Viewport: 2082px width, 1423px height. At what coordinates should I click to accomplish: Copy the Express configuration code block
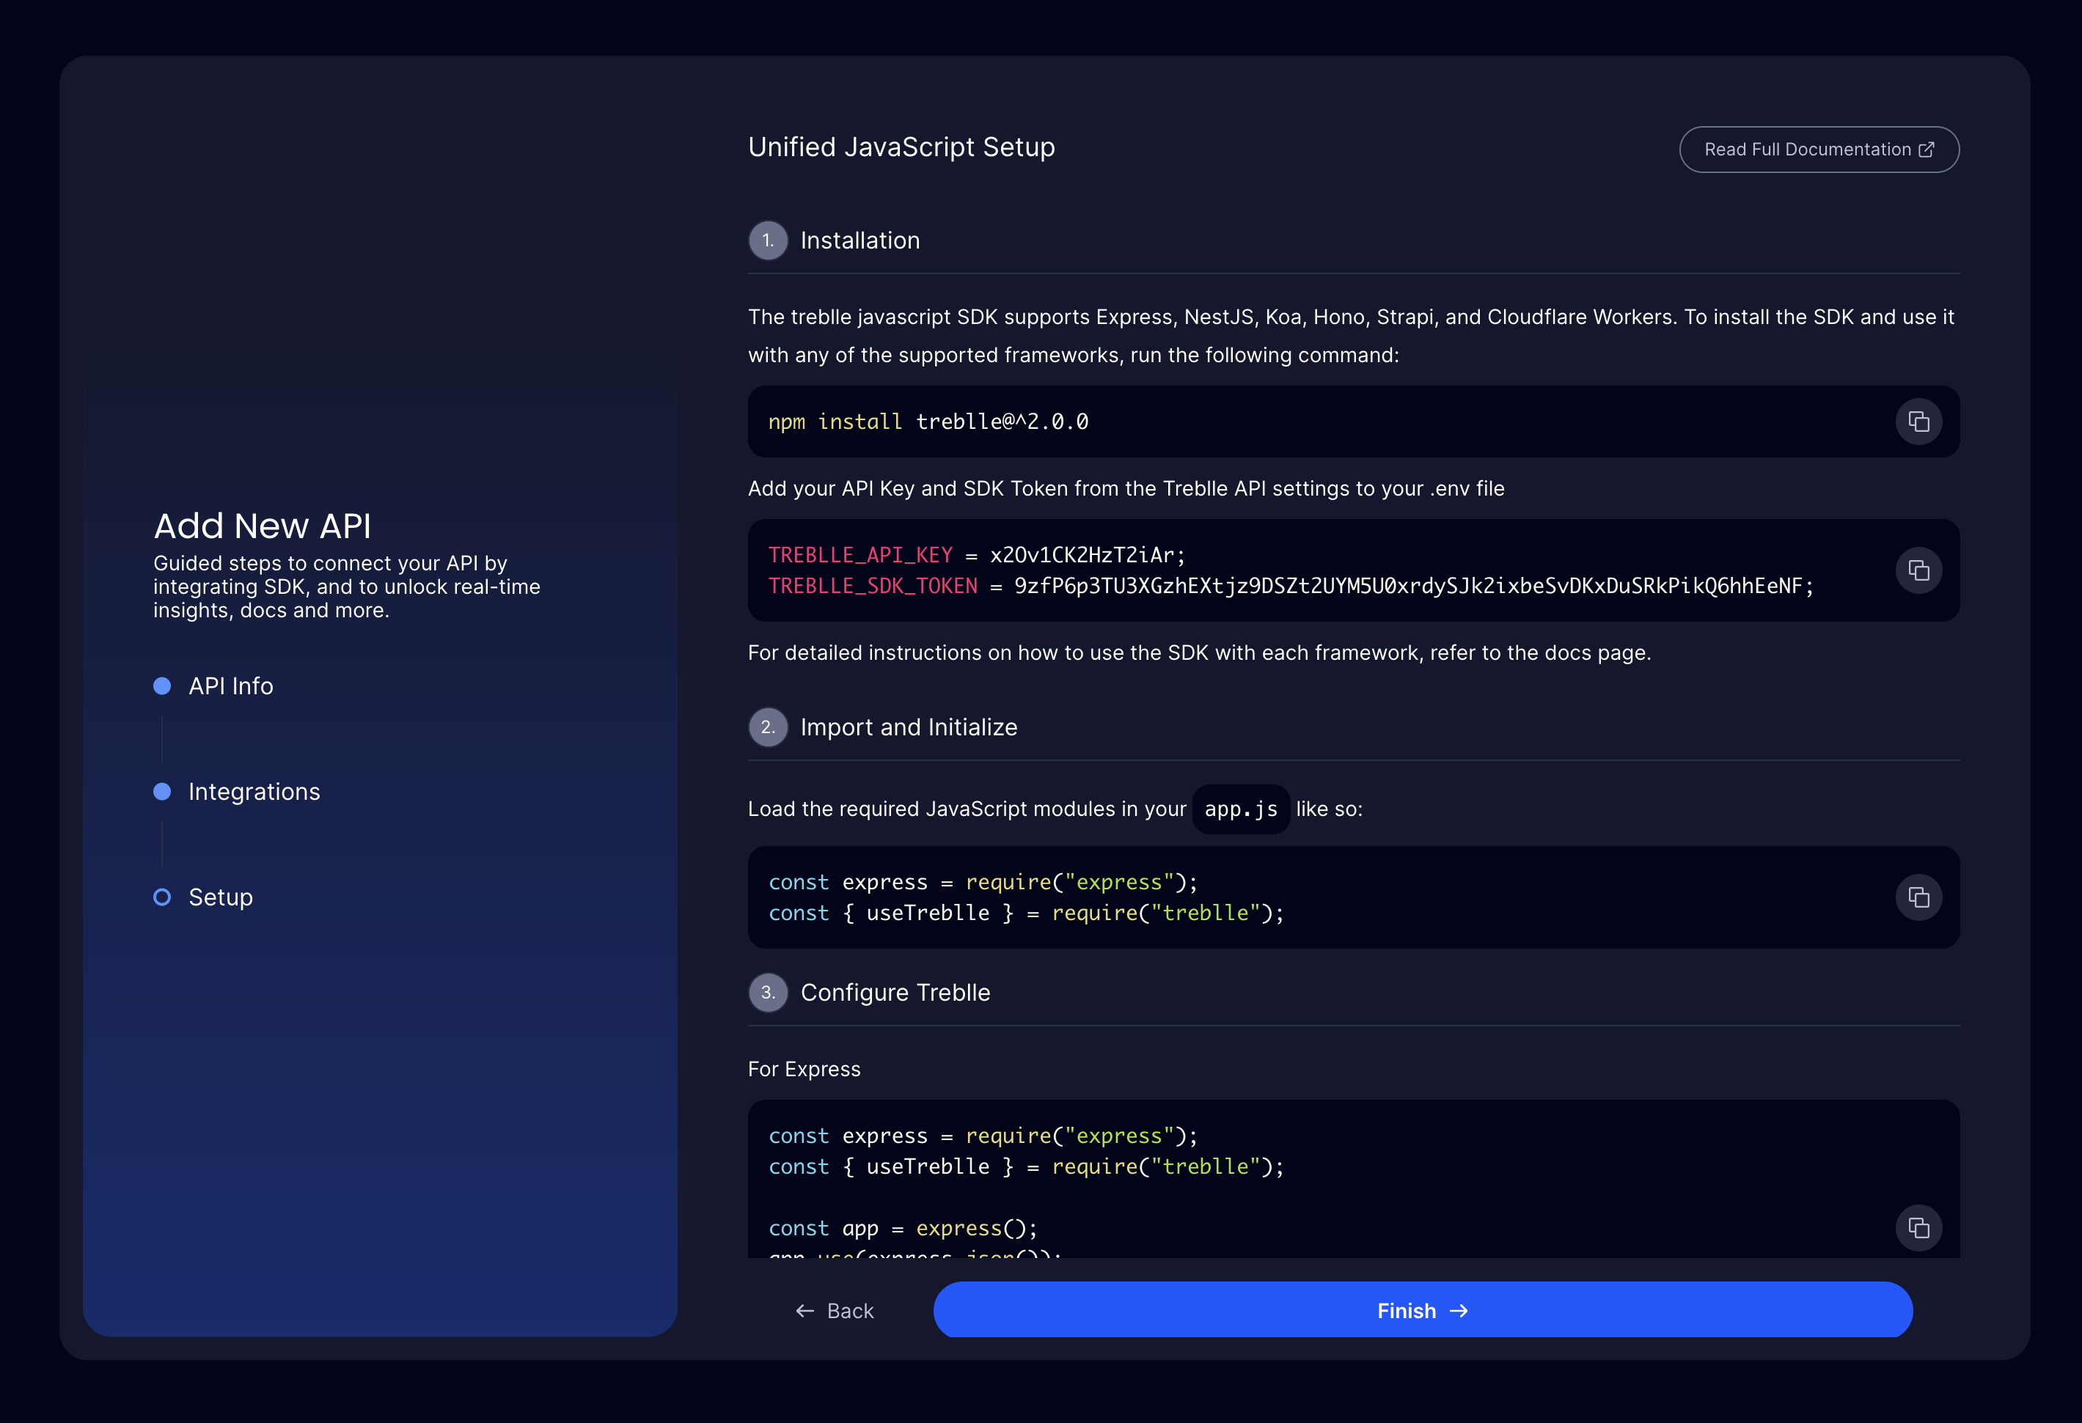1918,1228
